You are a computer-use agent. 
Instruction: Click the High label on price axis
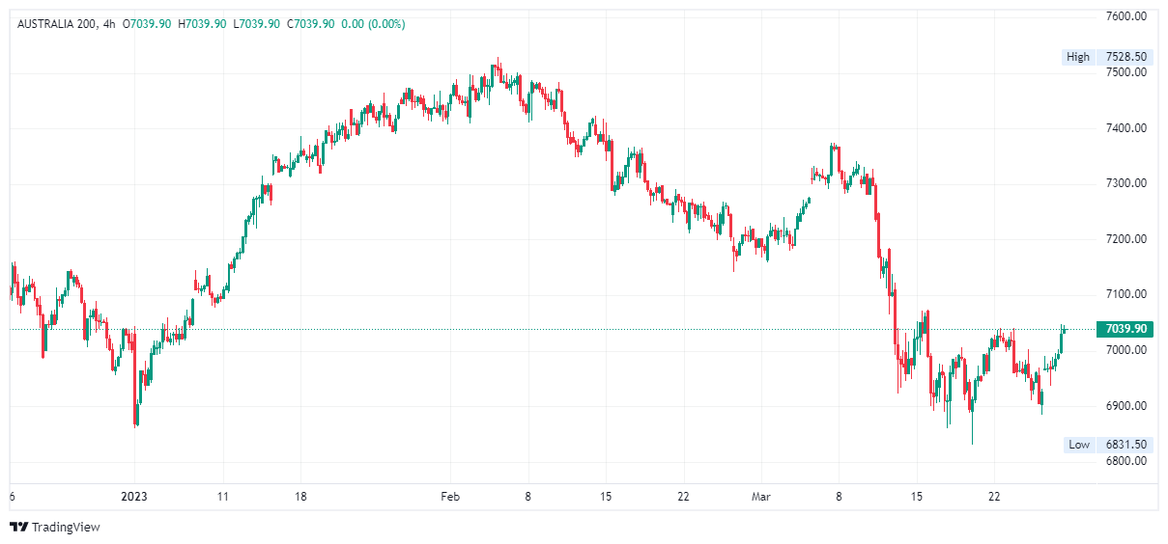1077,57
